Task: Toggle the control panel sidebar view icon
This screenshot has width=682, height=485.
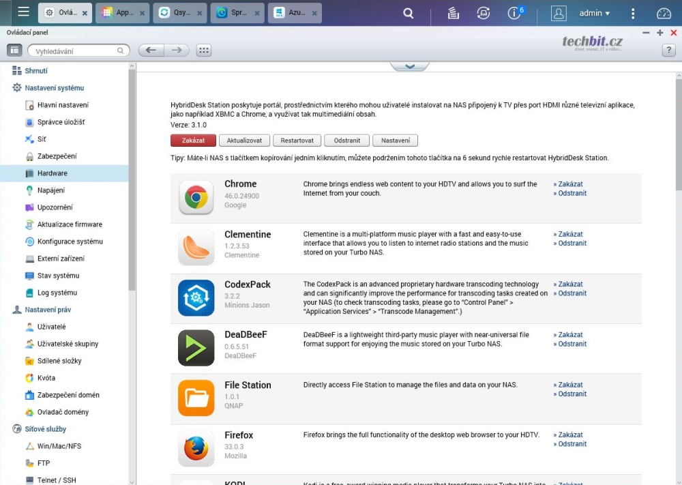Action: (x=14, y=50)
